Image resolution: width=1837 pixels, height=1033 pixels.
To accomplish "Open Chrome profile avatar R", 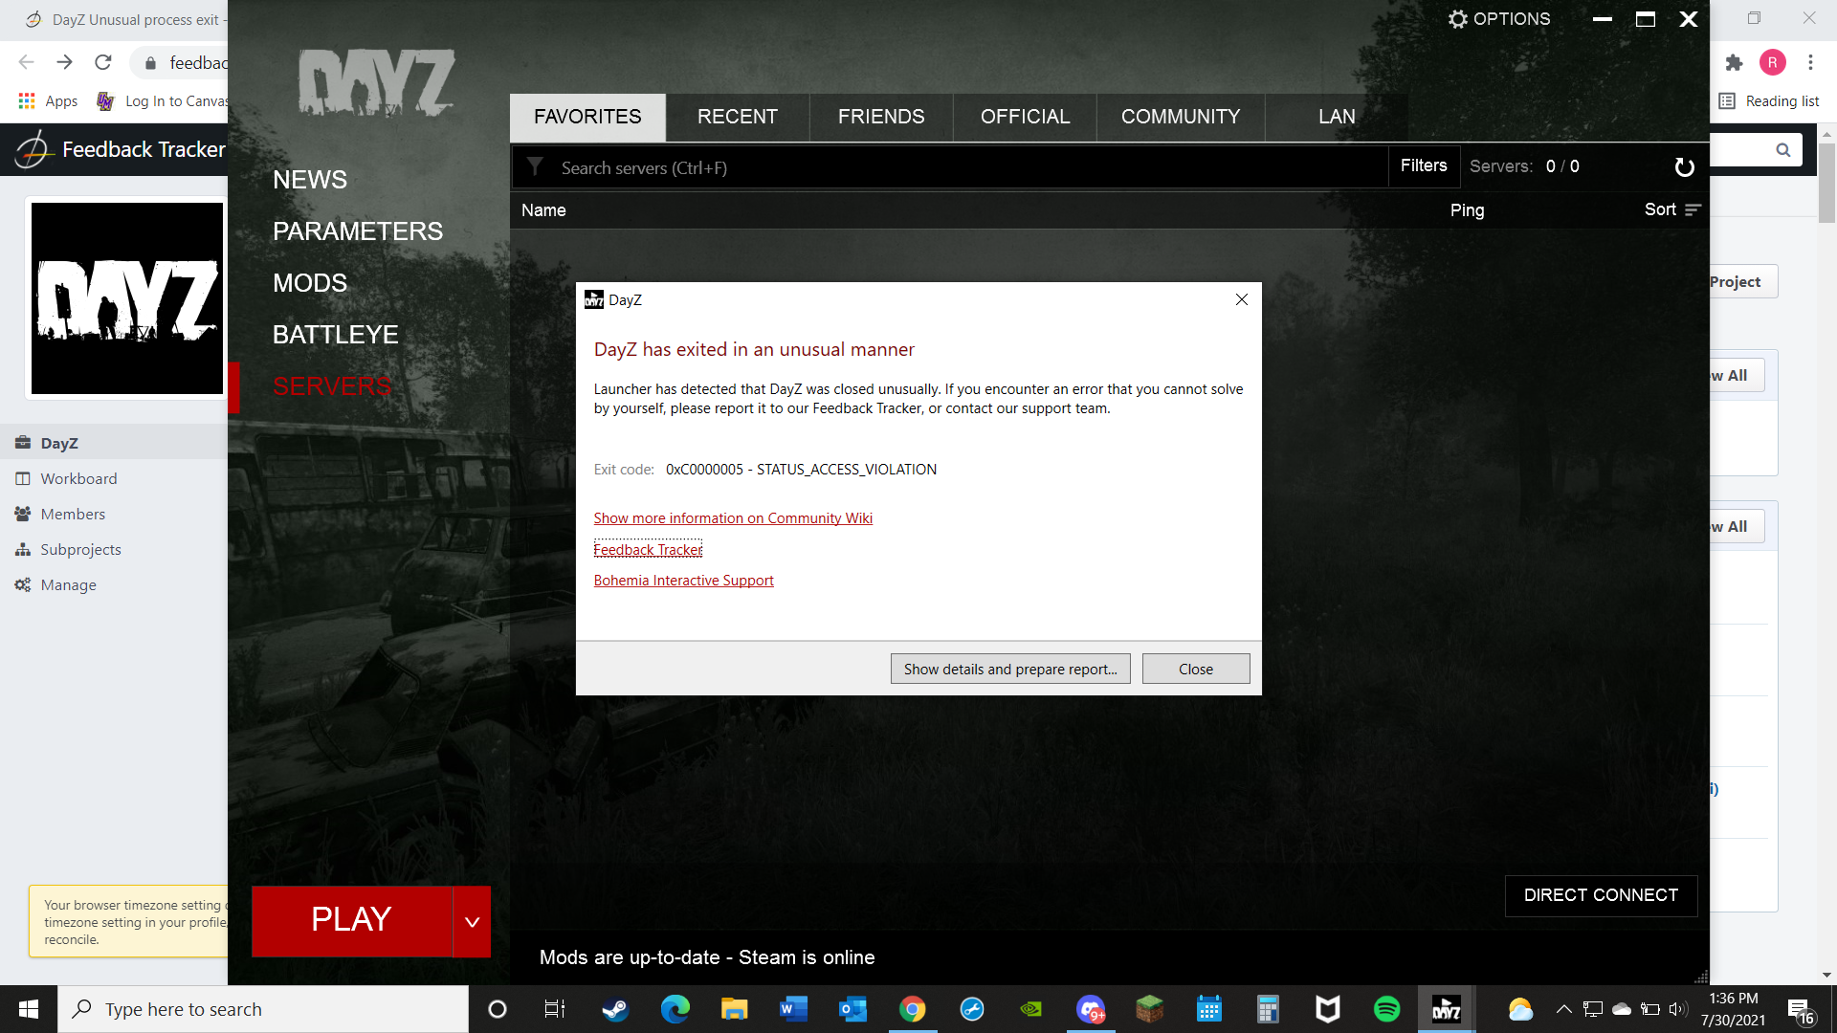I will click(x=1772, y=63).
